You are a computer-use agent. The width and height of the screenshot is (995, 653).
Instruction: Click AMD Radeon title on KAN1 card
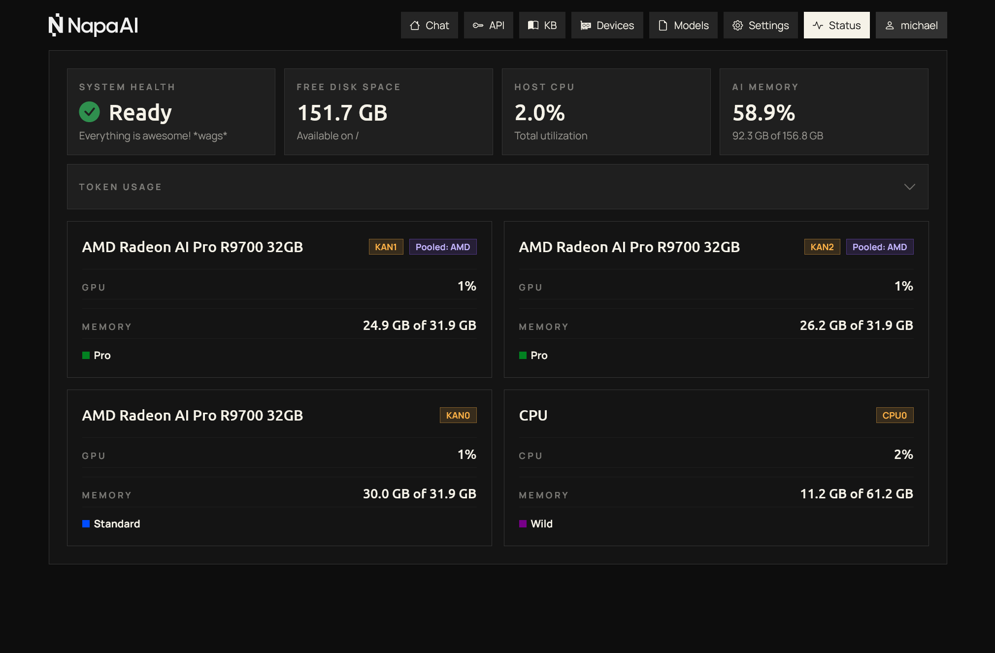point(193,247)
